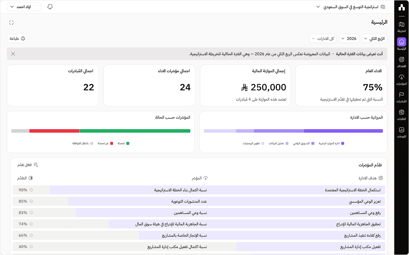Screen dimensions: 409x255
Task: Open row تعزيز الوعي المؤسسي
Action: (199, 201)
